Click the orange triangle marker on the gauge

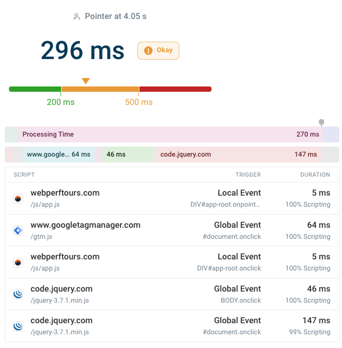click(x=86, y=81)
